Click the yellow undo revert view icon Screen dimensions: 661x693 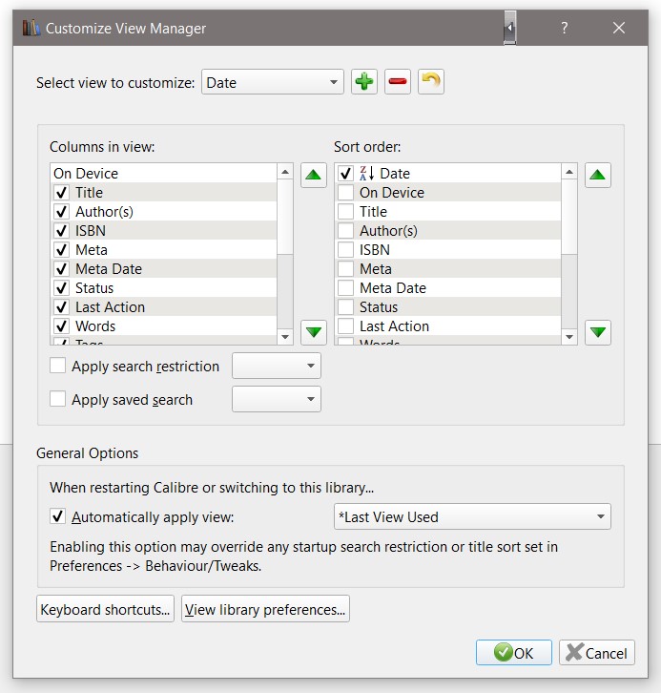tap(431, 82)
